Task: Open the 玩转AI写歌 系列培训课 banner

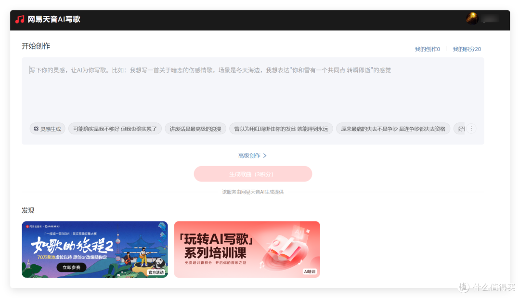Action: (247, 249)
